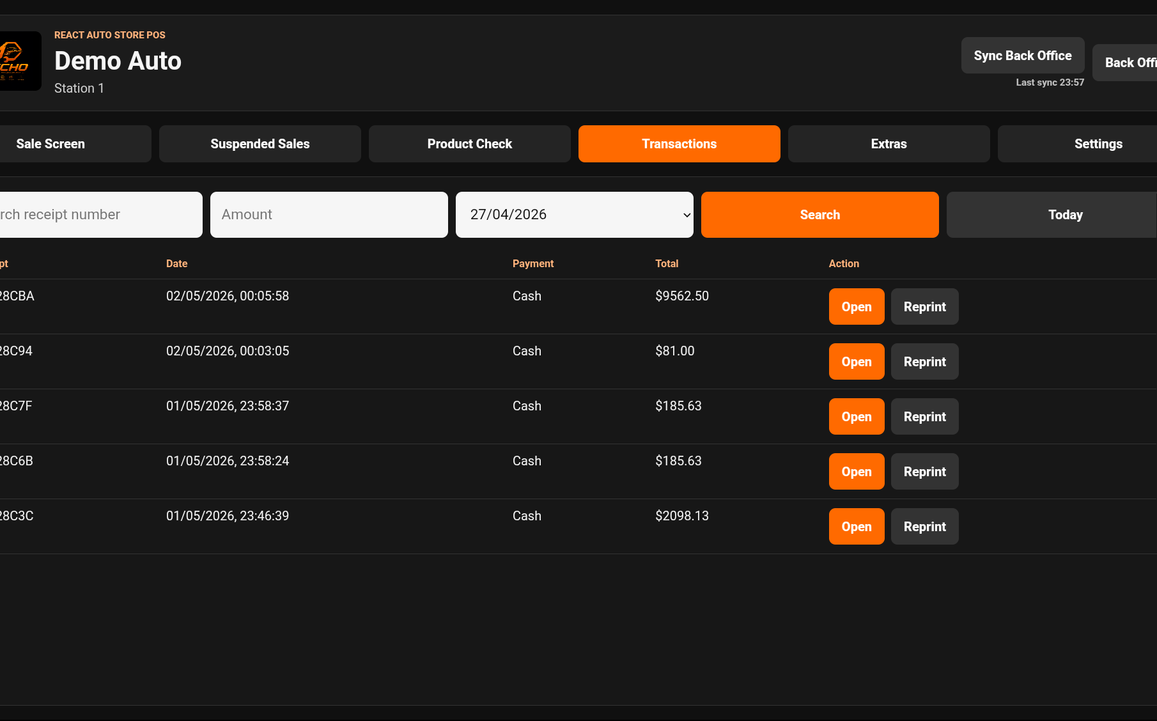Screen dimensions: 1157x721
Task: Click the orange Search button
Action: click(x=820, y=215)
